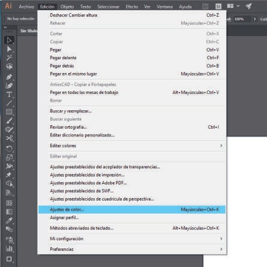Expand the Editar colores submenu
The image size is (267, 267).
132,145
